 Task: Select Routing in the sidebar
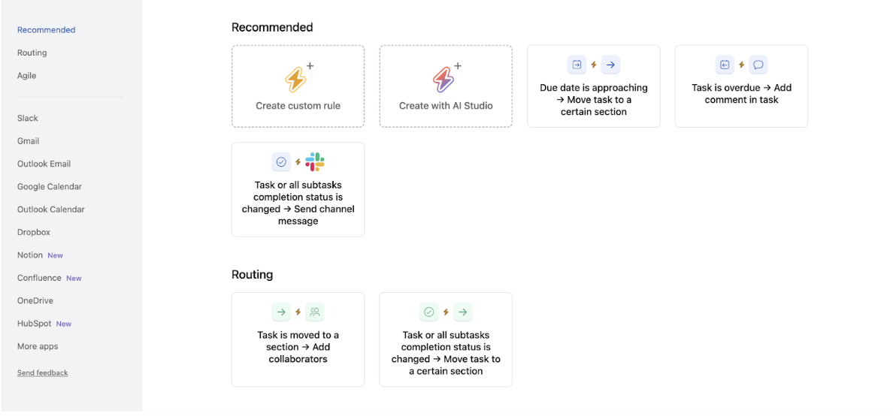[32, 53]
